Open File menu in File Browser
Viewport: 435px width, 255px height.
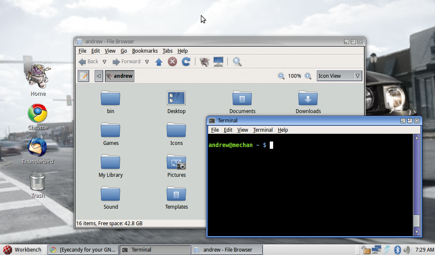(82, 51)
